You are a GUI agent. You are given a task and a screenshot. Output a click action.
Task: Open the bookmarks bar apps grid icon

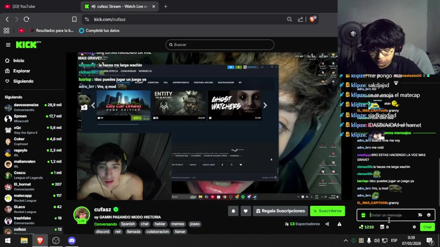coord(6,31)
